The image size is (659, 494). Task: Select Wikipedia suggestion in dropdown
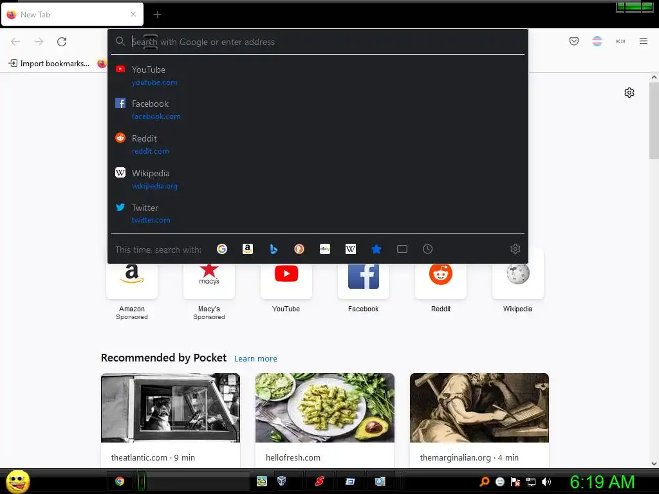tap(318, 179)
